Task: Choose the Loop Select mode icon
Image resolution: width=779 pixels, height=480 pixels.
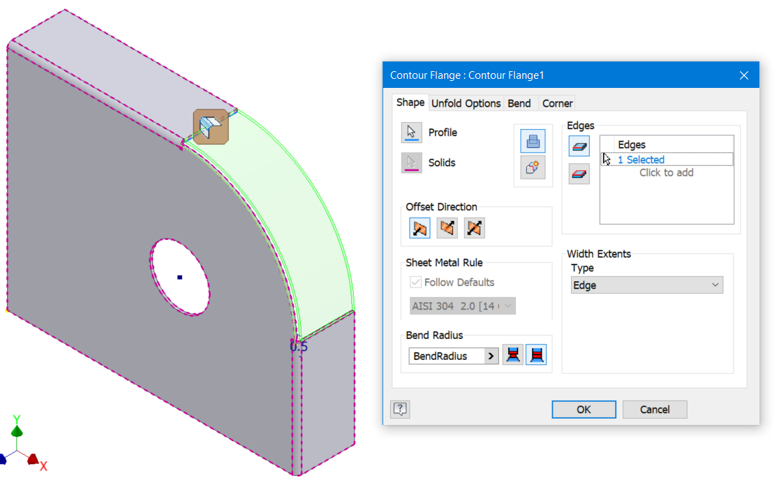Action: coord(579,174)
